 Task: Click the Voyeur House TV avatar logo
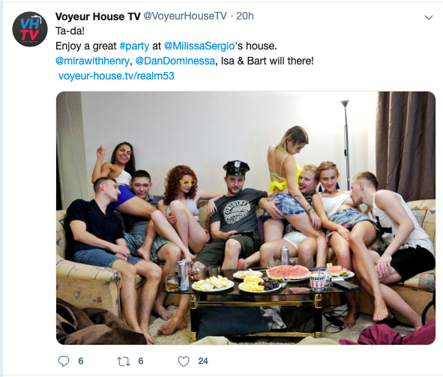pyautogui.click(x=30, y=29)
